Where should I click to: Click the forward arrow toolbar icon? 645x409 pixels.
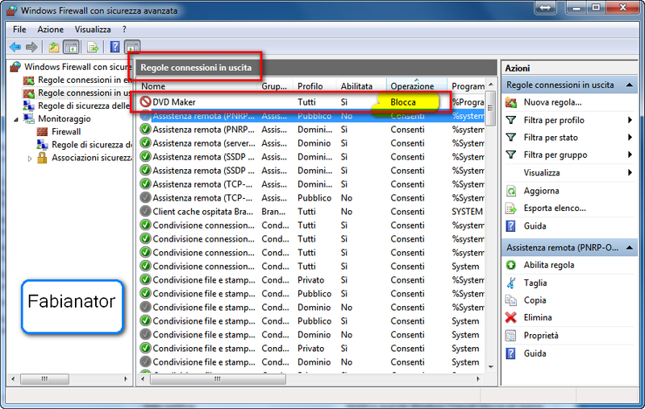(x=31, y=47)
